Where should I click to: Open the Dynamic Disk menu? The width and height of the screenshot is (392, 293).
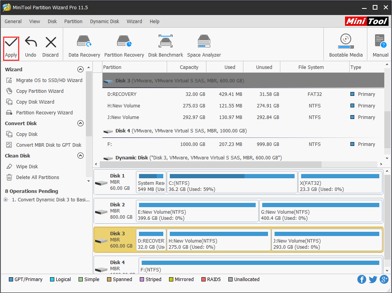pos(104,22)
